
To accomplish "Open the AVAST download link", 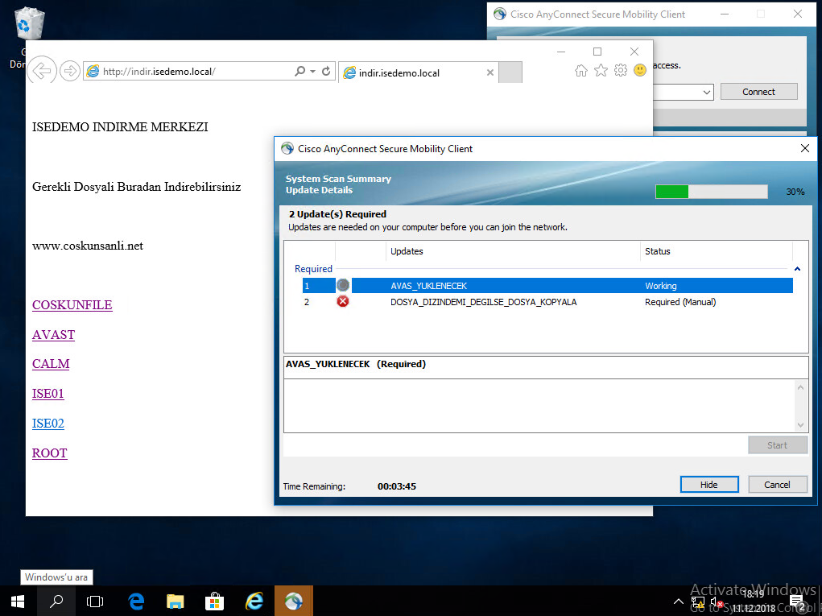I will [x=53, y=335].
